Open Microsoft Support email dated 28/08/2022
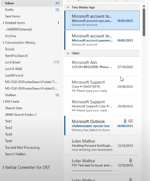Viewport: 150px width, 181px height. pos(102,106)
